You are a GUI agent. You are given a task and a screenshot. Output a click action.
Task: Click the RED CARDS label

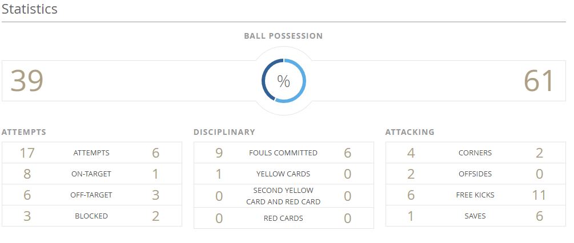click(x=283, y=219)
